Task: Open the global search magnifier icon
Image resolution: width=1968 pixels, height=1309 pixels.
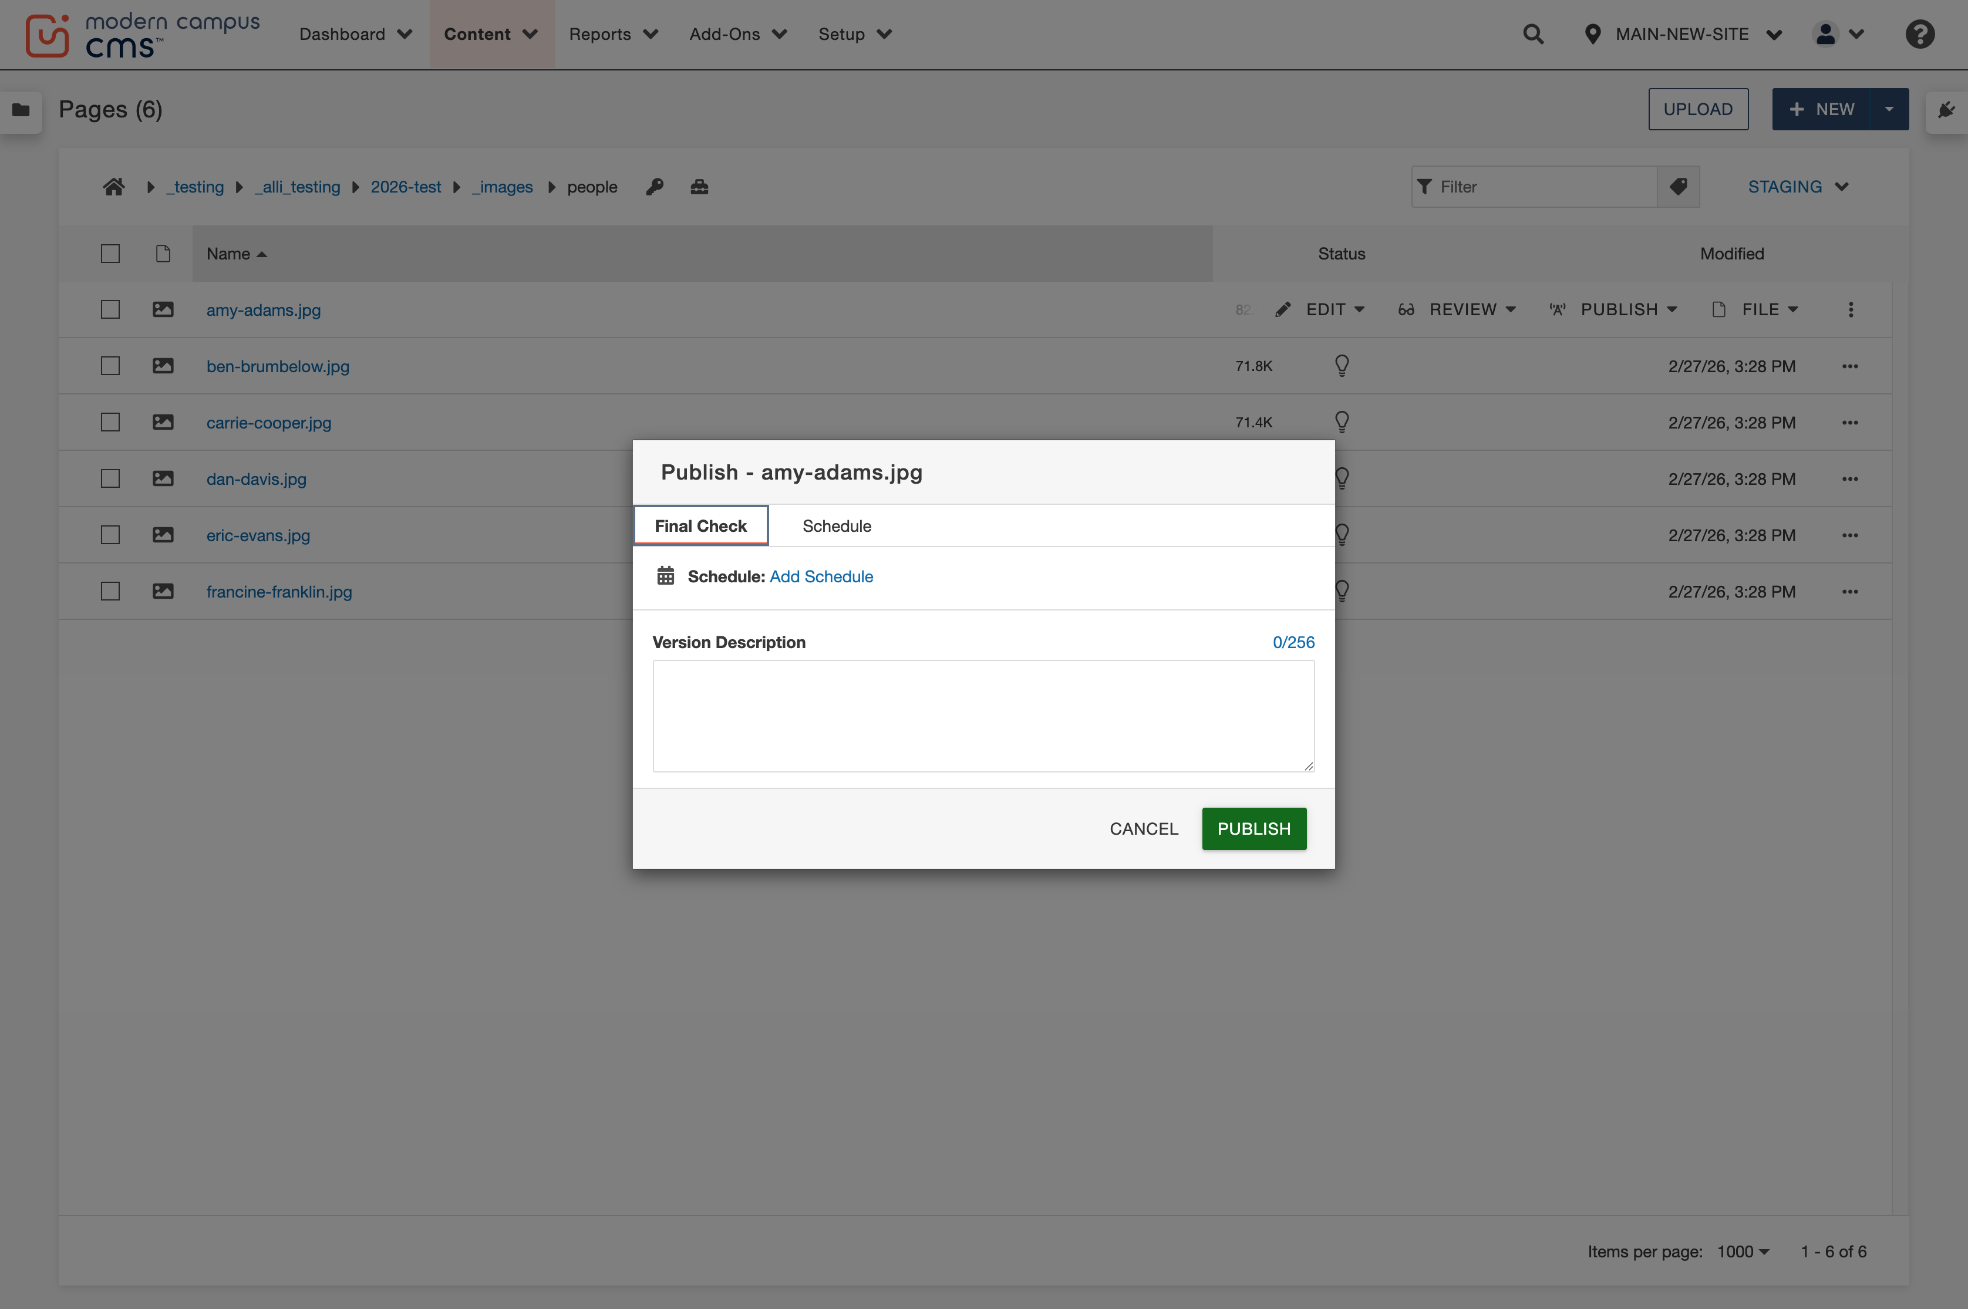Action: coord(1533,34)
